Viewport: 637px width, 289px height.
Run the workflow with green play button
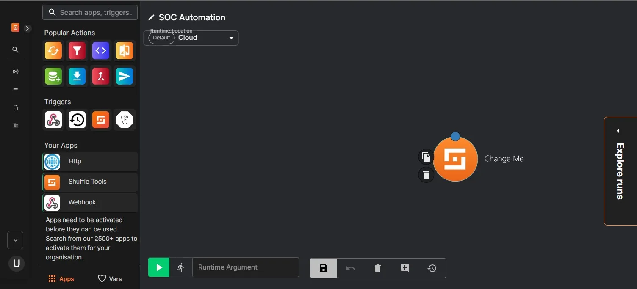159,267
